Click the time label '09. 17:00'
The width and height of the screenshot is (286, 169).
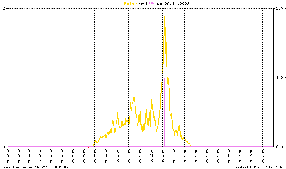tap(196, 156)
